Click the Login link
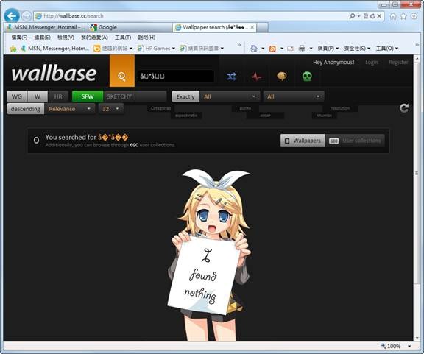 372,63
